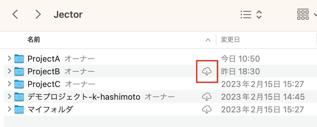Expand the ProjectA folder
Viewport: 317px width, 127px height.
(x=9, y=58)
